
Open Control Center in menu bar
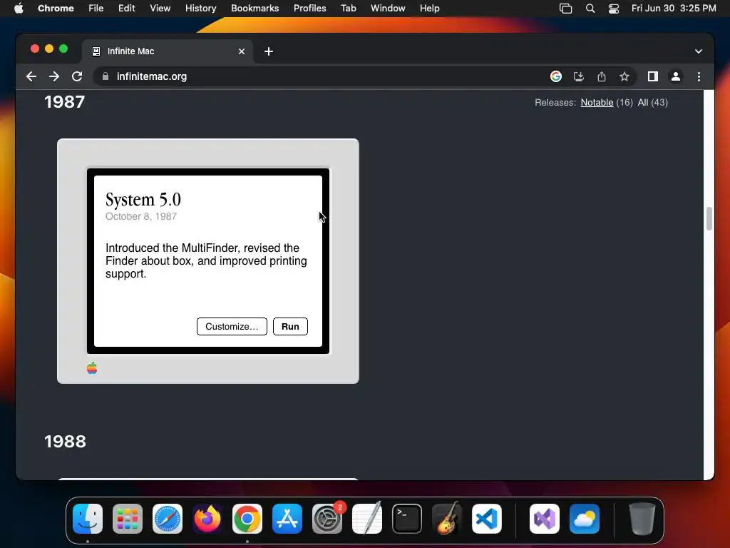tap(614, 9)
